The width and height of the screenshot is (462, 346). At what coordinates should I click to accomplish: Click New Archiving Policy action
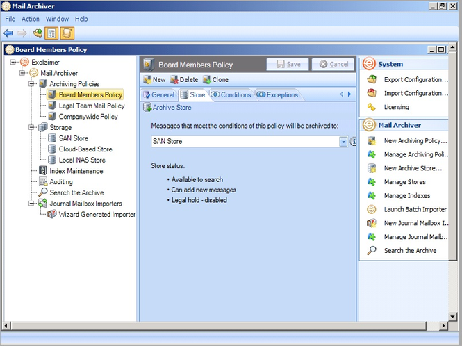pos(415,141)
